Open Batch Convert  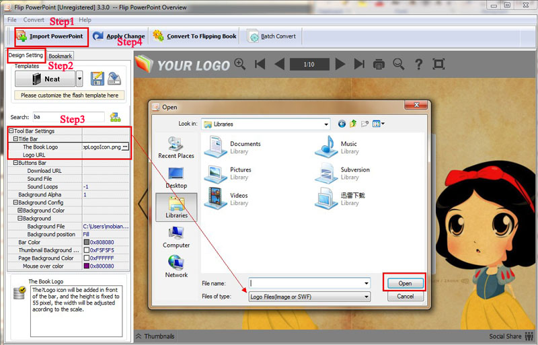(272, 36)
